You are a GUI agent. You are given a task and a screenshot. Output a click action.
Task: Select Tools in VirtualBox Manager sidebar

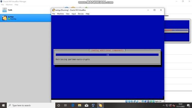point(25,10)
